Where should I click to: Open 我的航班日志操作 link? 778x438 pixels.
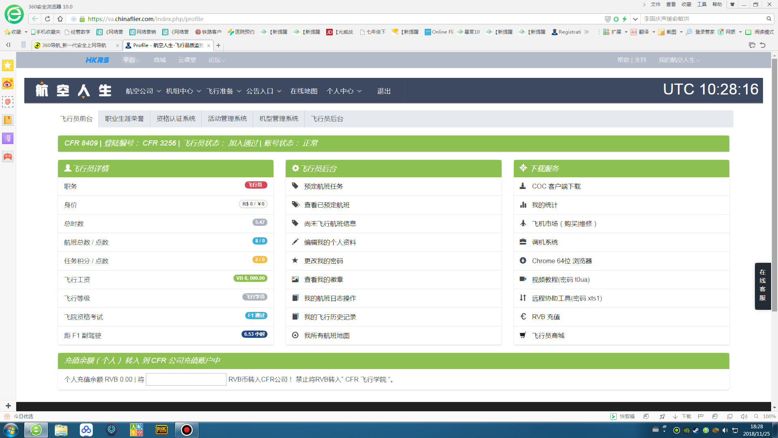point(330,298)
